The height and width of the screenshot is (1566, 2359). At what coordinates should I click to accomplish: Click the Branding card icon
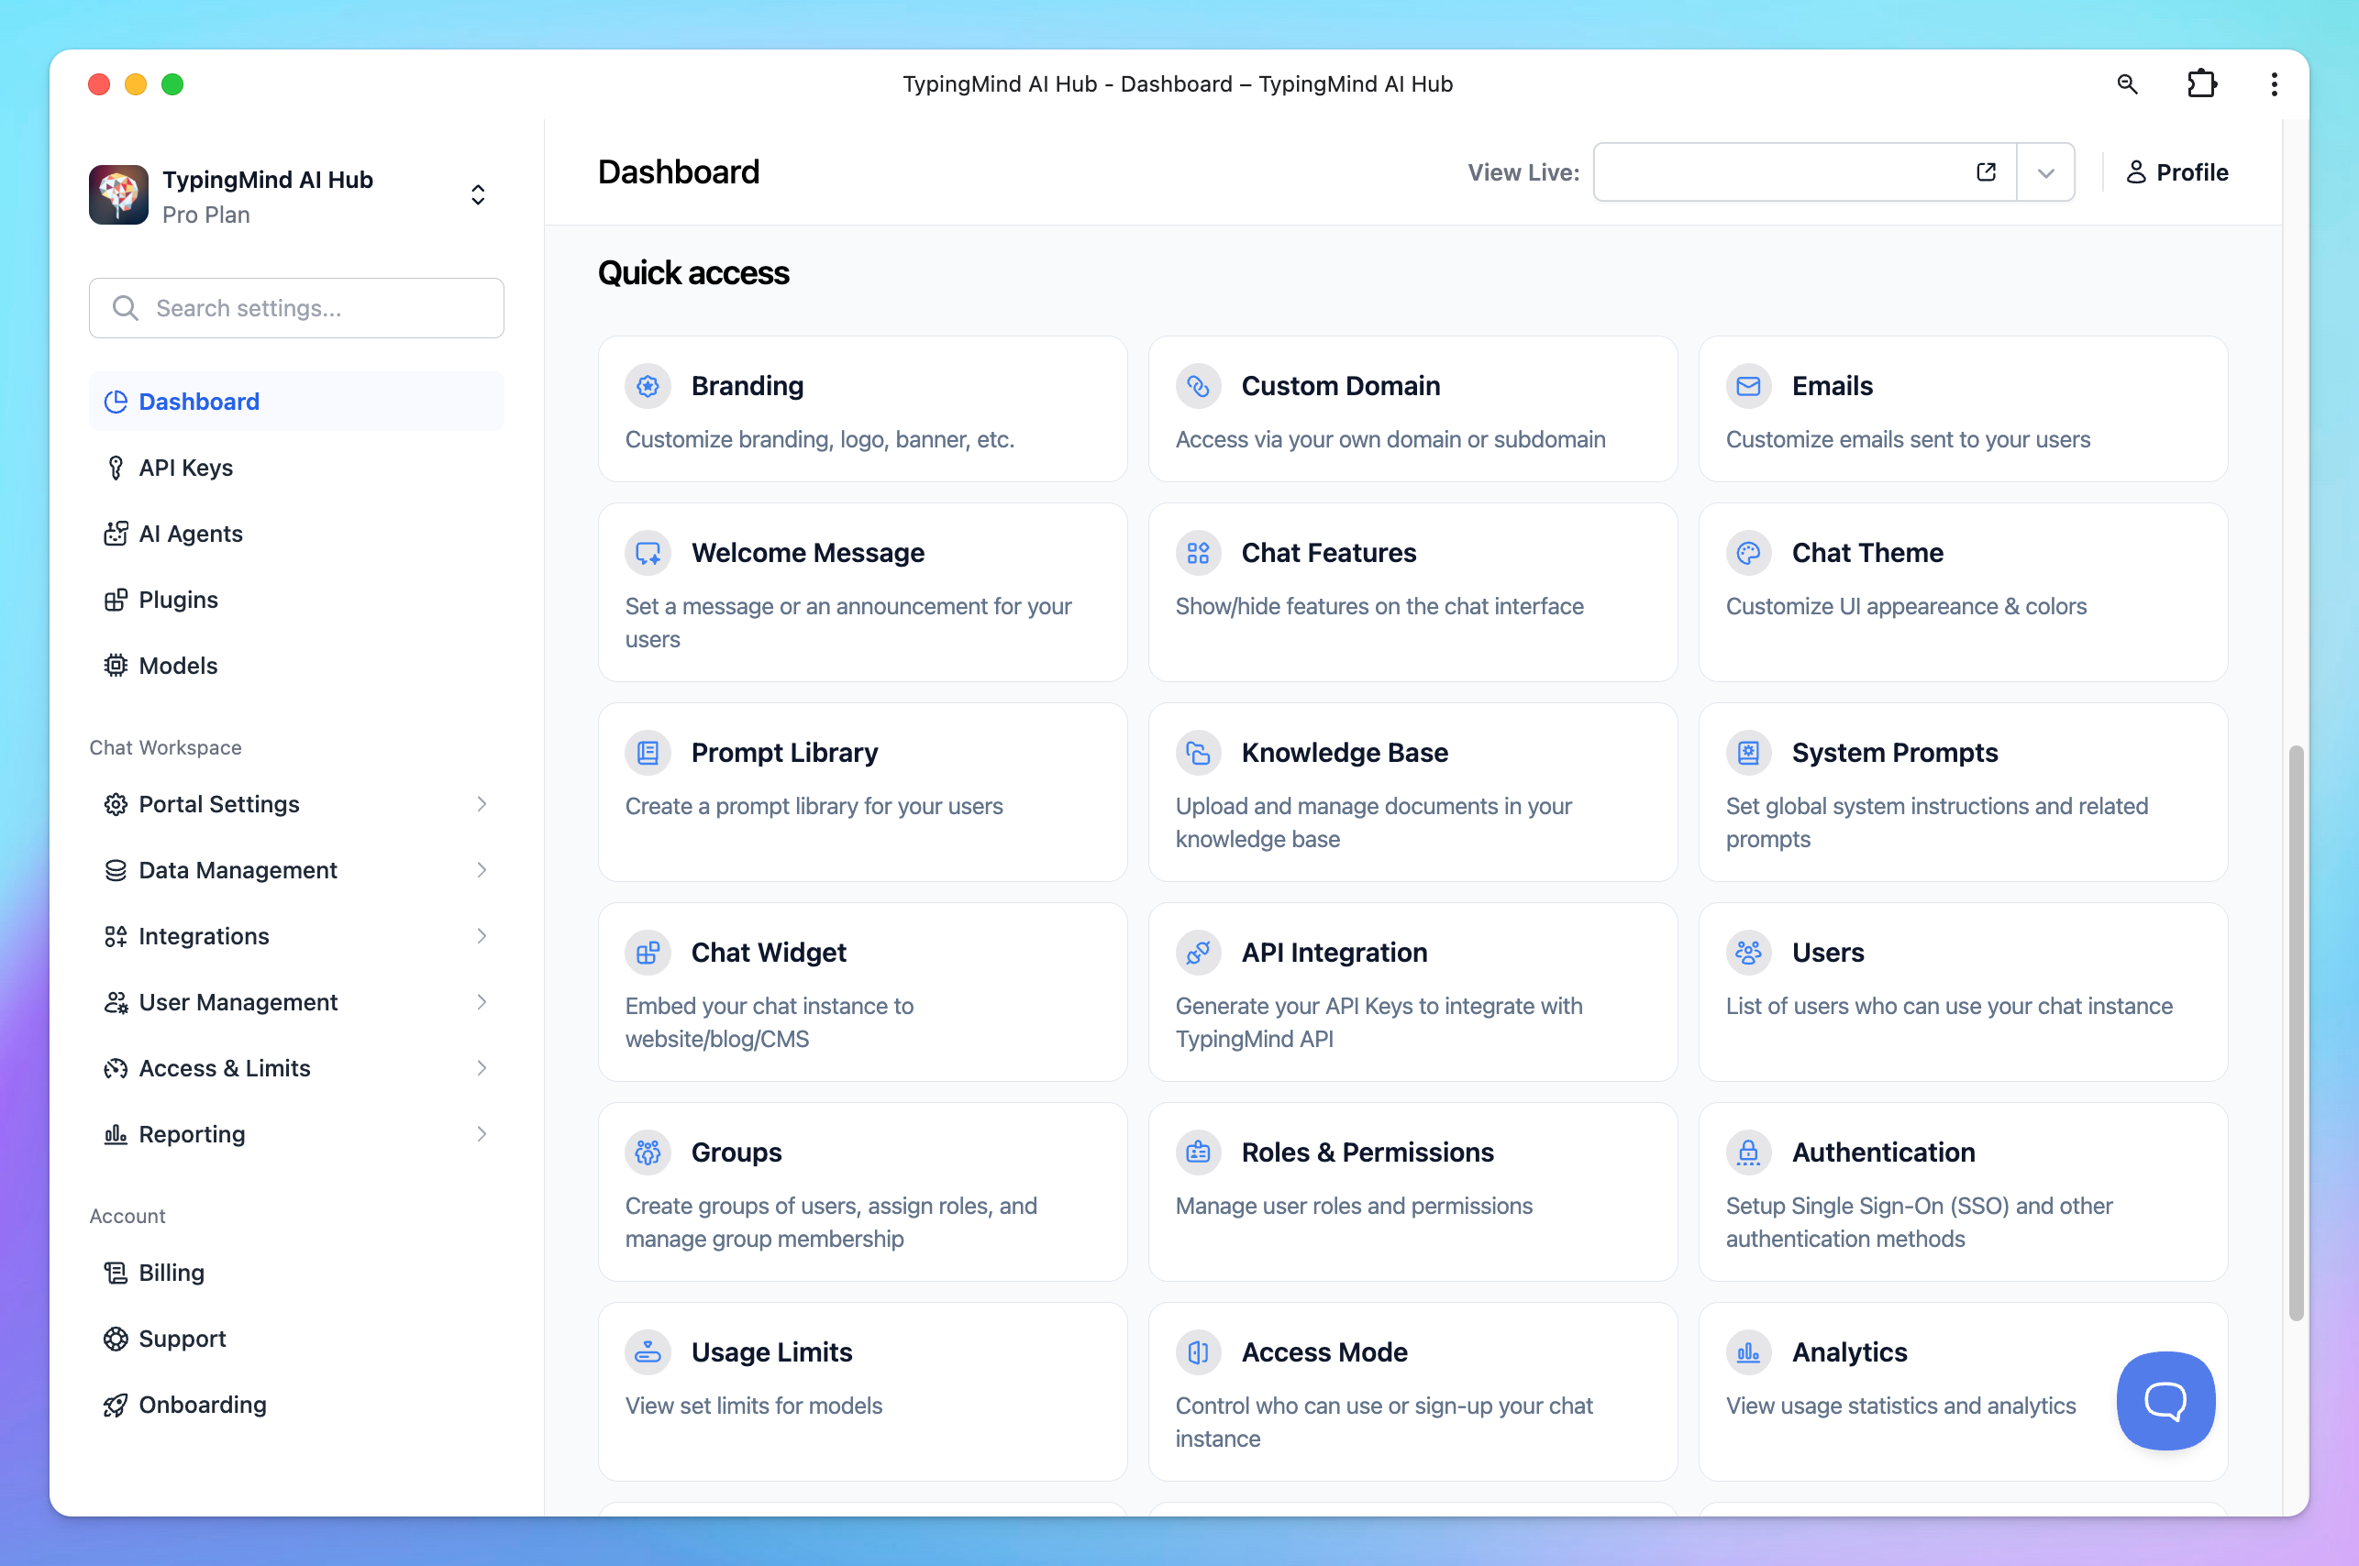(648, 385)
